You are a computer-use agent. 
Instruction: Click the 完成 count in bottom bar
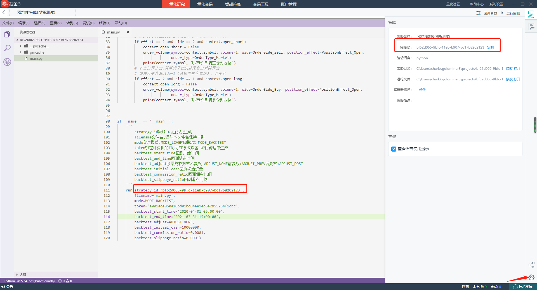[496, 287]
